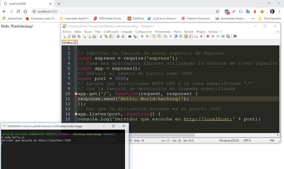Click the address bar showing localhost:3000
Image resolution: width=284 pixels, height=169 pixels.
pos(125,11)
